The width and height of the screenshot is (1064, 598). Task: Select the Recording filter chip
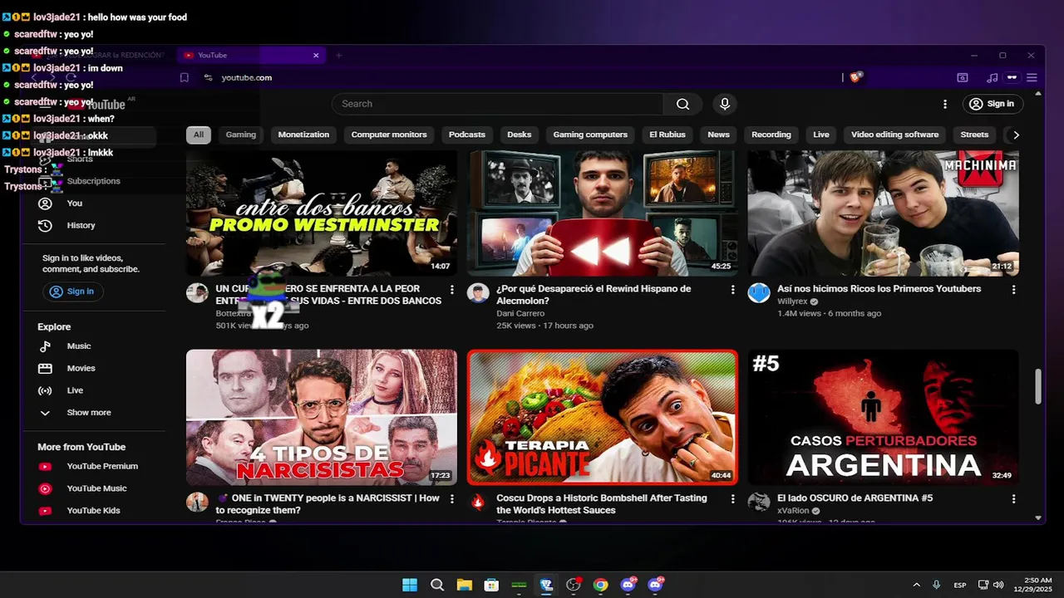tap(771, 135)
